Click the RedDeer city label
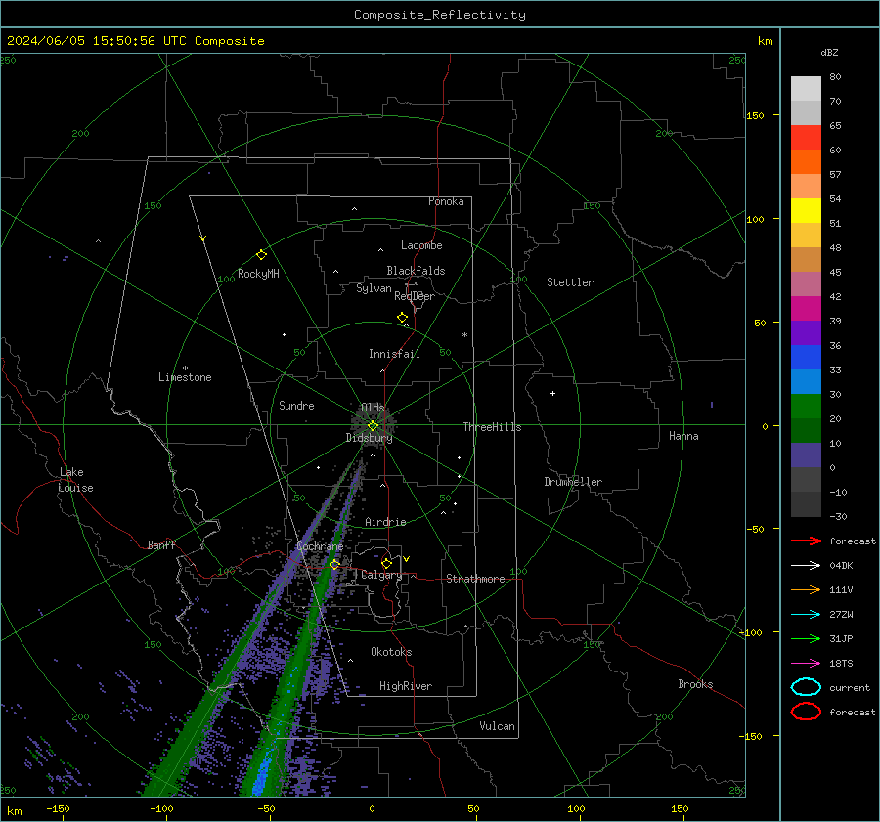The width and height of the screenshot is (880, 822). click(415, 296)
